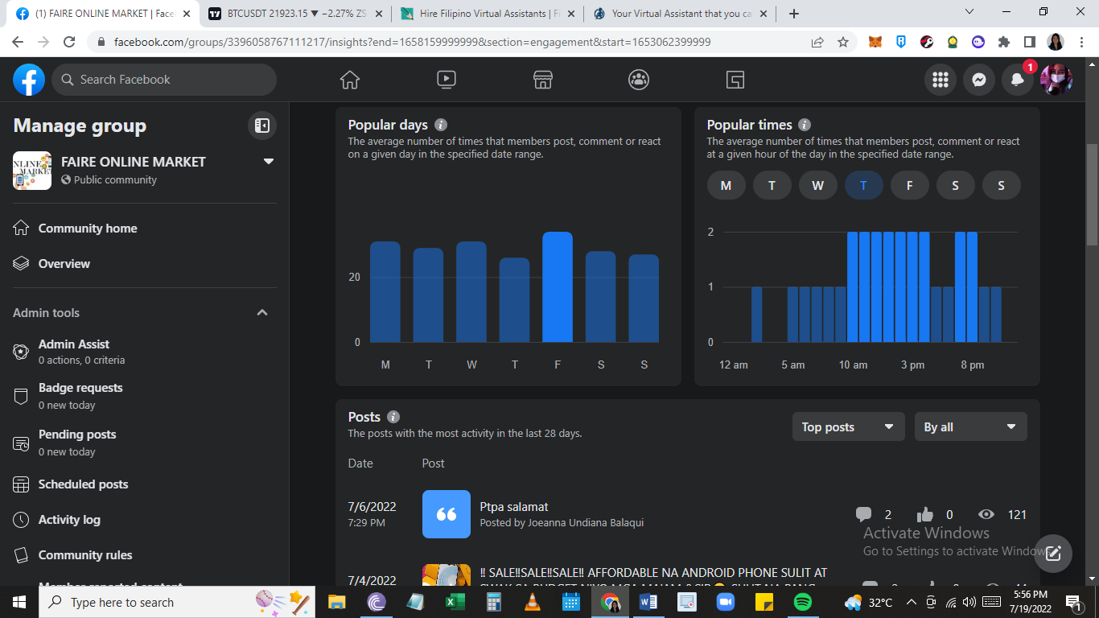This screenshot has height=618, width=1099.
Task: Click the new message compose icon
Action: coord(1053,554)
